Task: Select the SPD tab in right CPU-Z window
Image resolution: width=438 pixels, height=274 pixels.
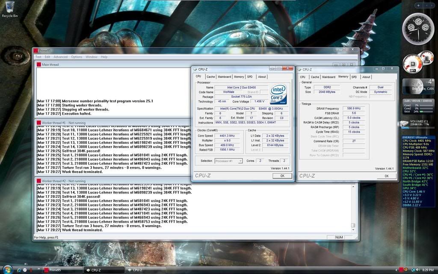Action: 354,77
